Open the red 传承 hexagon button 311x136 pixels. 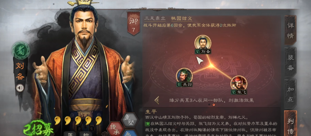pos(115,129)
